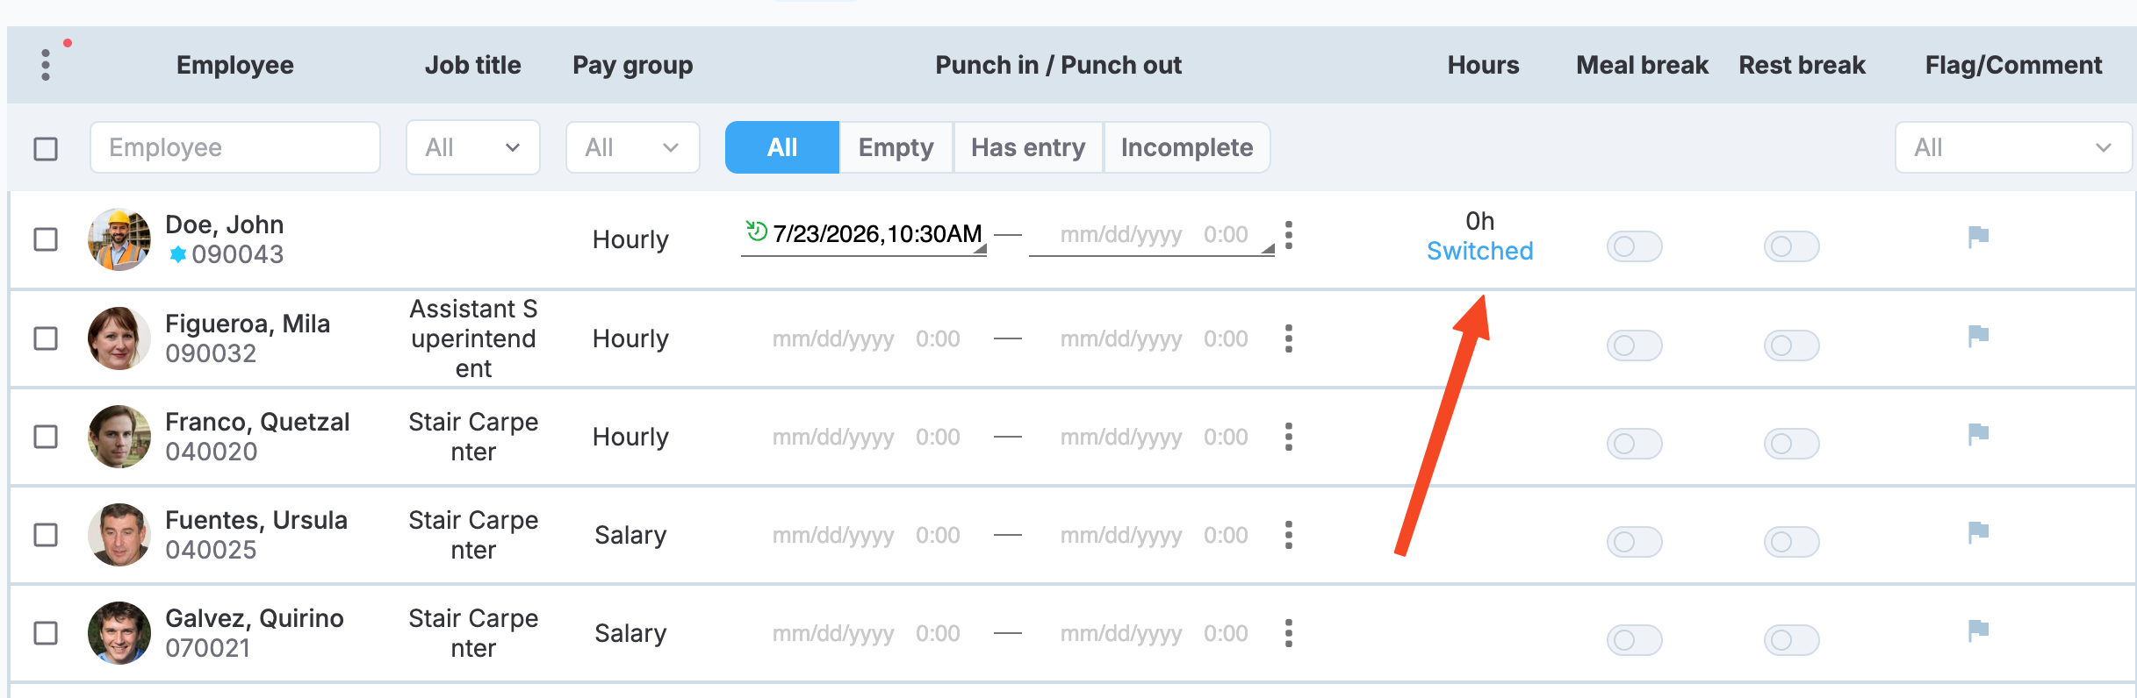The image size is (2137, 698).
Task: Open the three-dot menu for Quetzal Franco
Action: 1288,437
